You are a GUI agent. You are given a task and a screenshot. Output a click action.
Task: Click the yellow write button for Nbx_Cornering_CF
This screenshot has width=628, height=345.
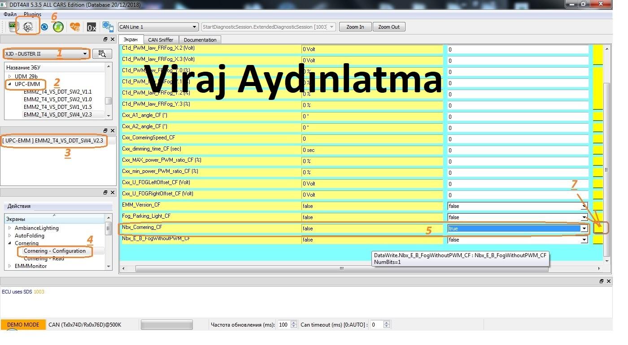[x=598, y=228]
